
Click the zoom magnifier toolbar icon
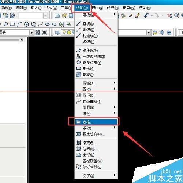177,16
